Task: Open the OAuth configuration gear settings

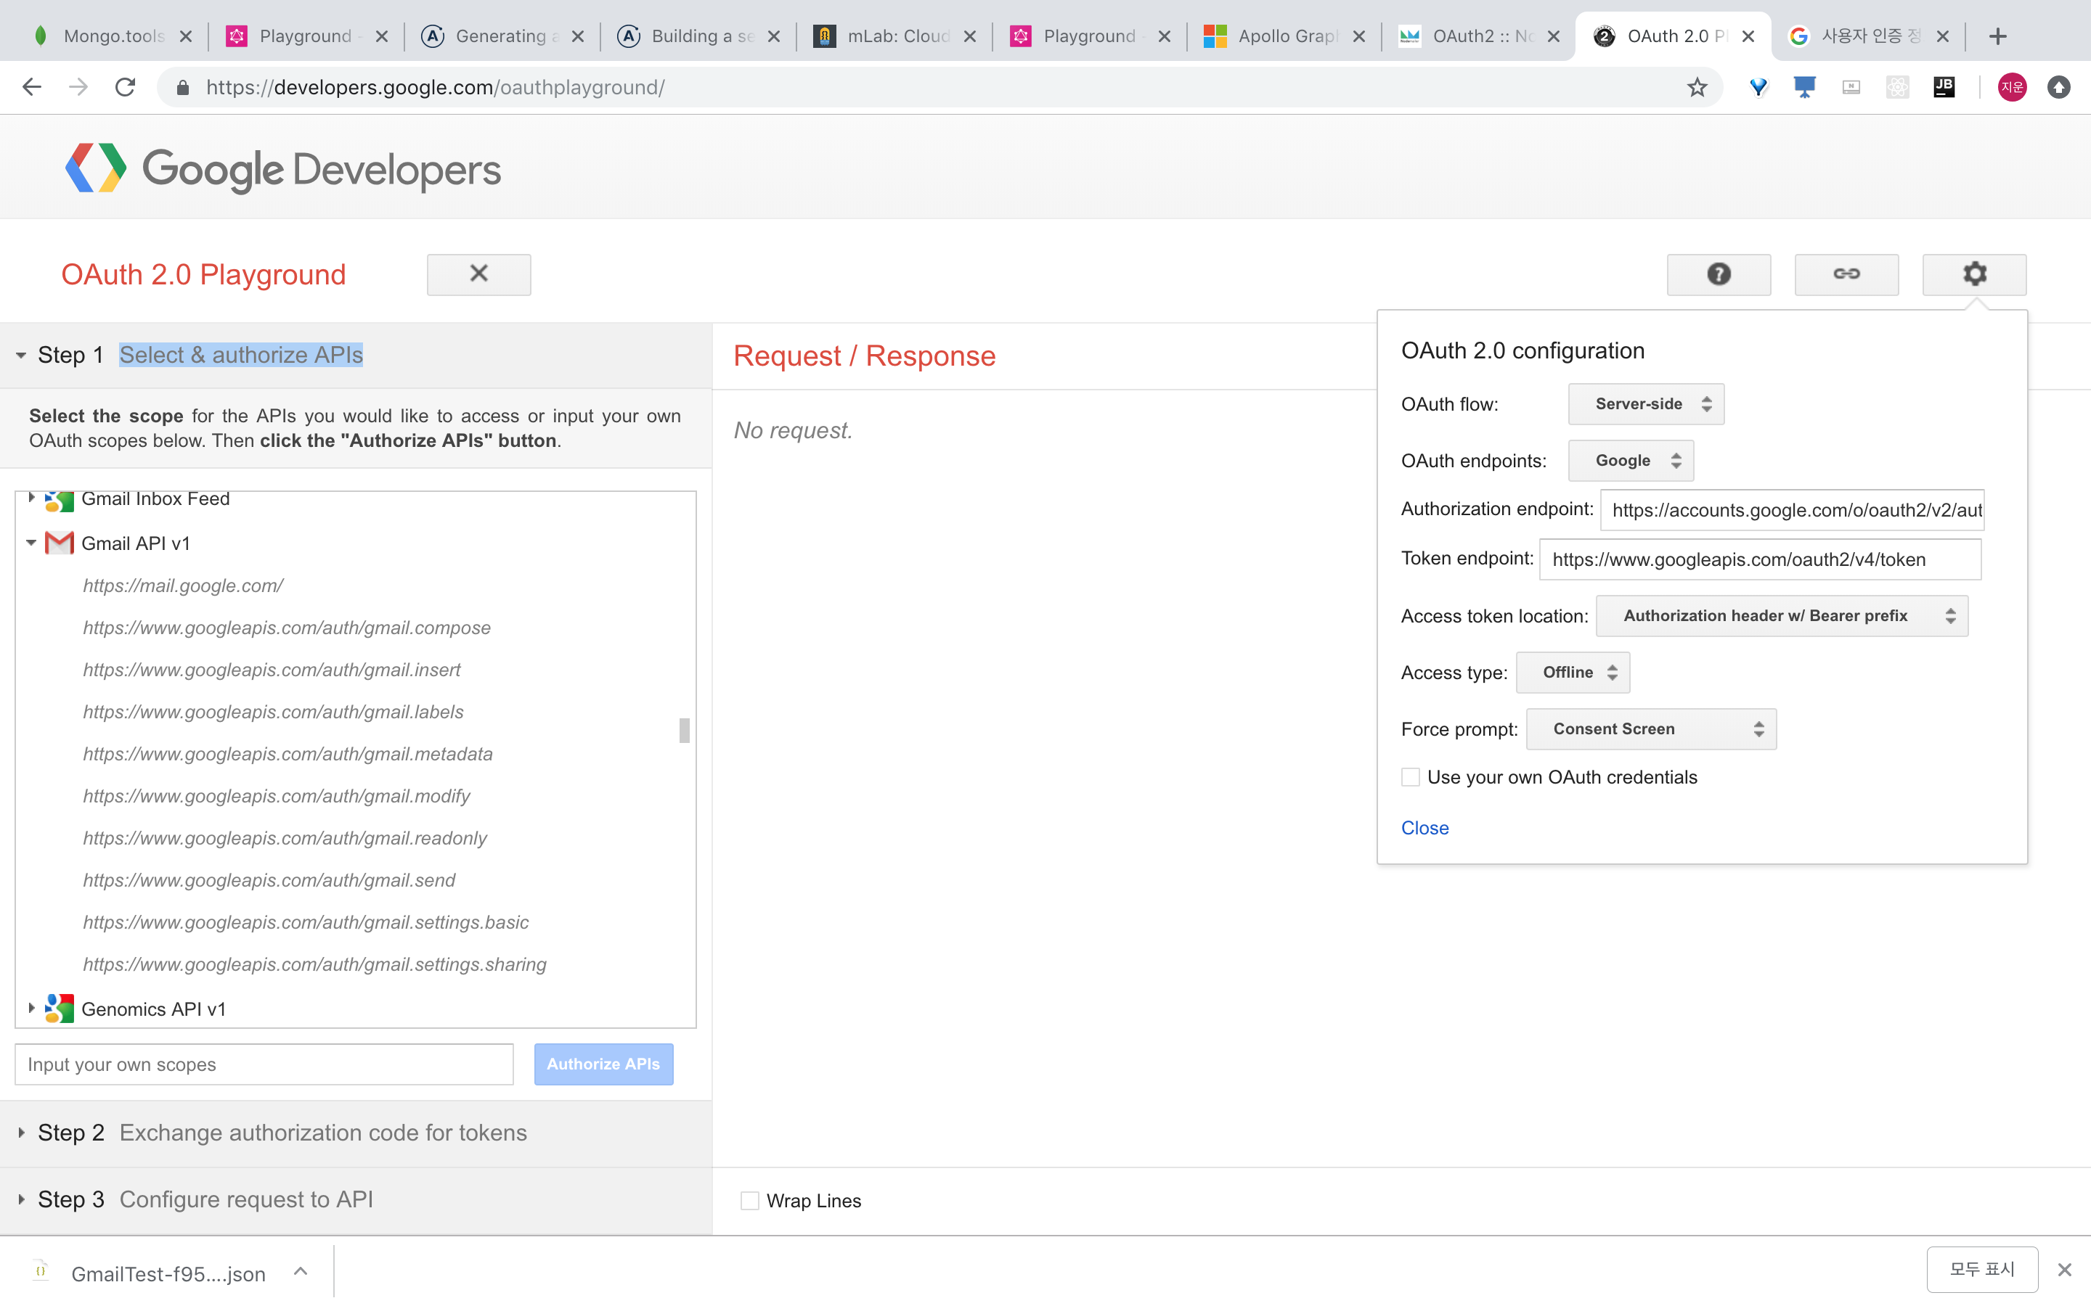Action: pyautogui.click(x=1973, y=274)
